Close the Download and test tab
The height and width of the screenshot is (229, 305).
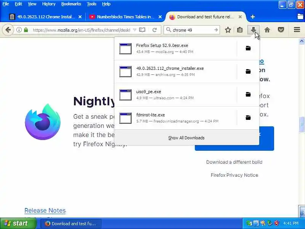tap(240, 17)
